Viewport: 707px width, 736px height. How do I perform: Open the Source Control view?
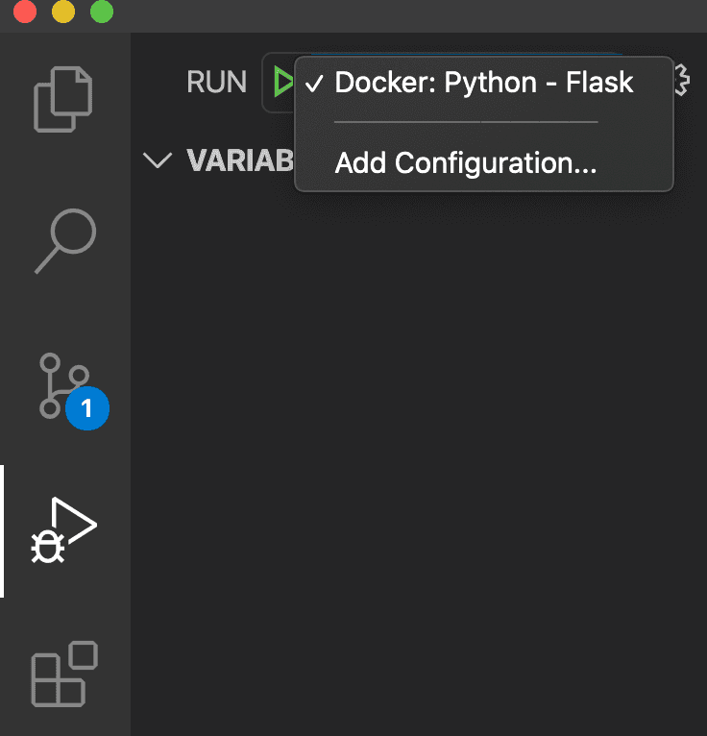(63, 385)
